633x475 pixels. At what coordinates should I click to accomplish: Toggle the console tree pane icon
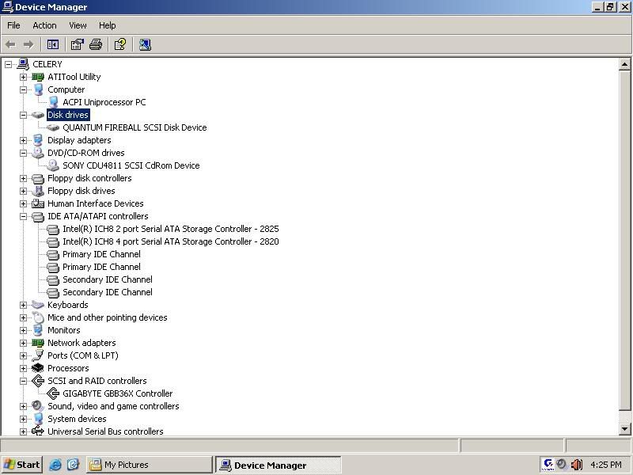pyautogui.click(x=53, y=44)
